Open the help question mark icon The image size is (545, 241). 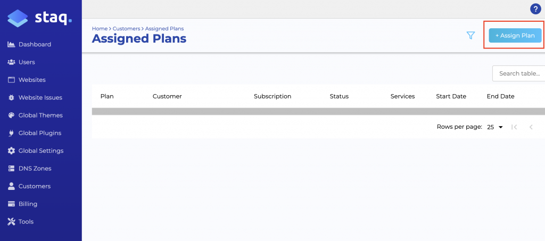[535, 9]
